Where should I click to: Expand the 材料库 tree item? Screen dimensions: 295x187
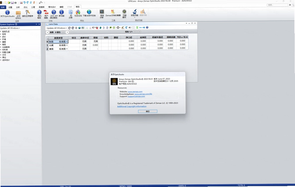[1, 50]
